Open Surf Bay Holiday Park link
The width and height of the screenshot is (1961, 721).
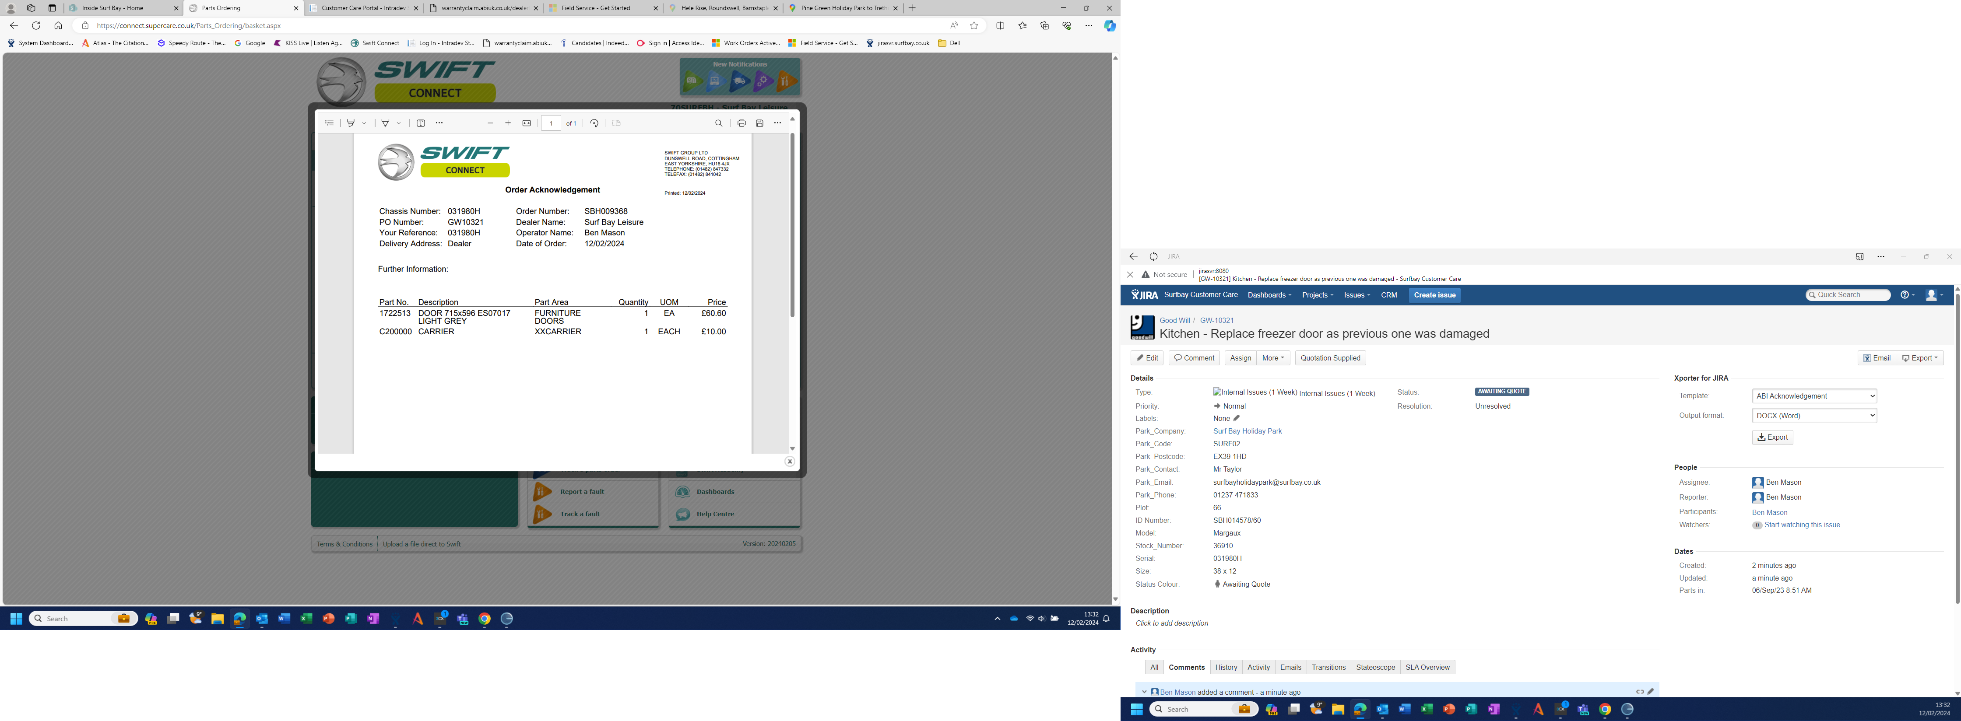coord(1247,431)
